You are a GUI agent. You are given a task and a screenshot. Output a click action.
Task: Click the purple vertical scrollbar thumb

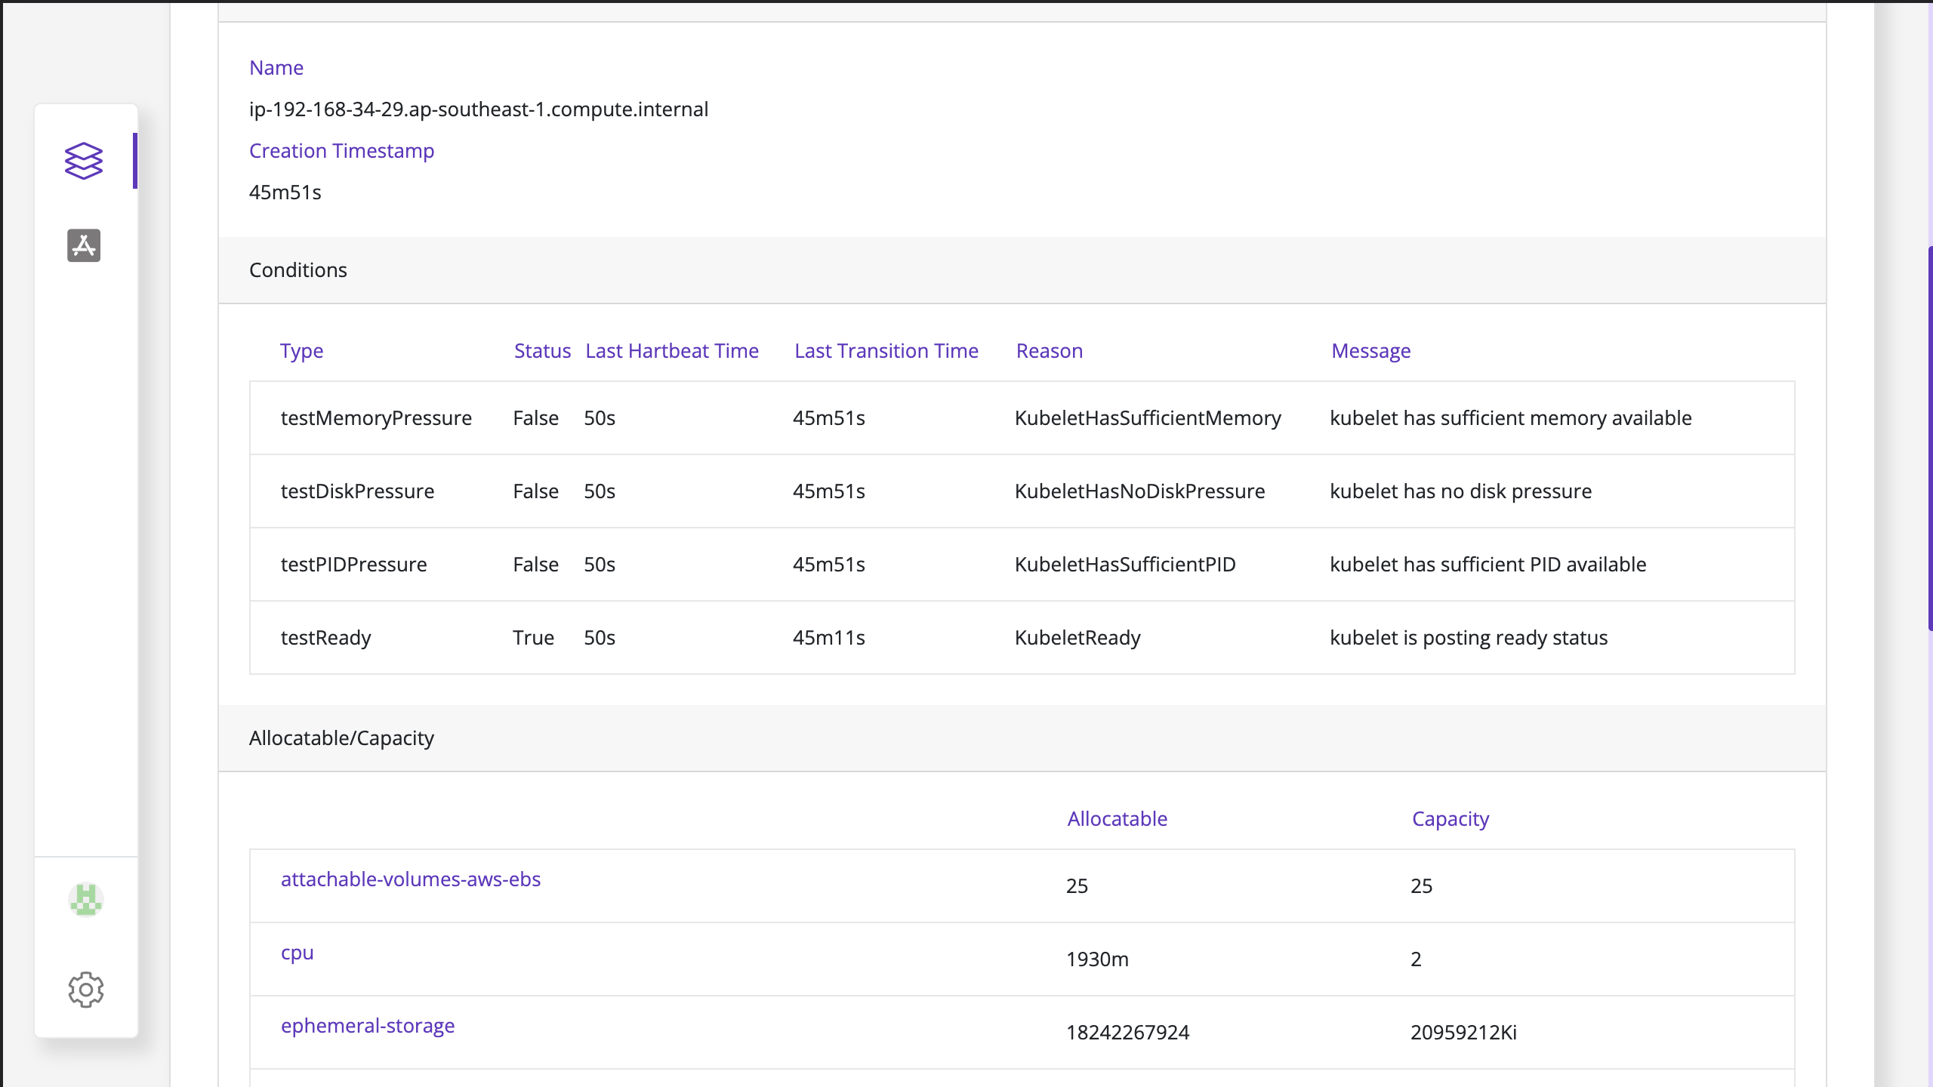coord(1929,438)
